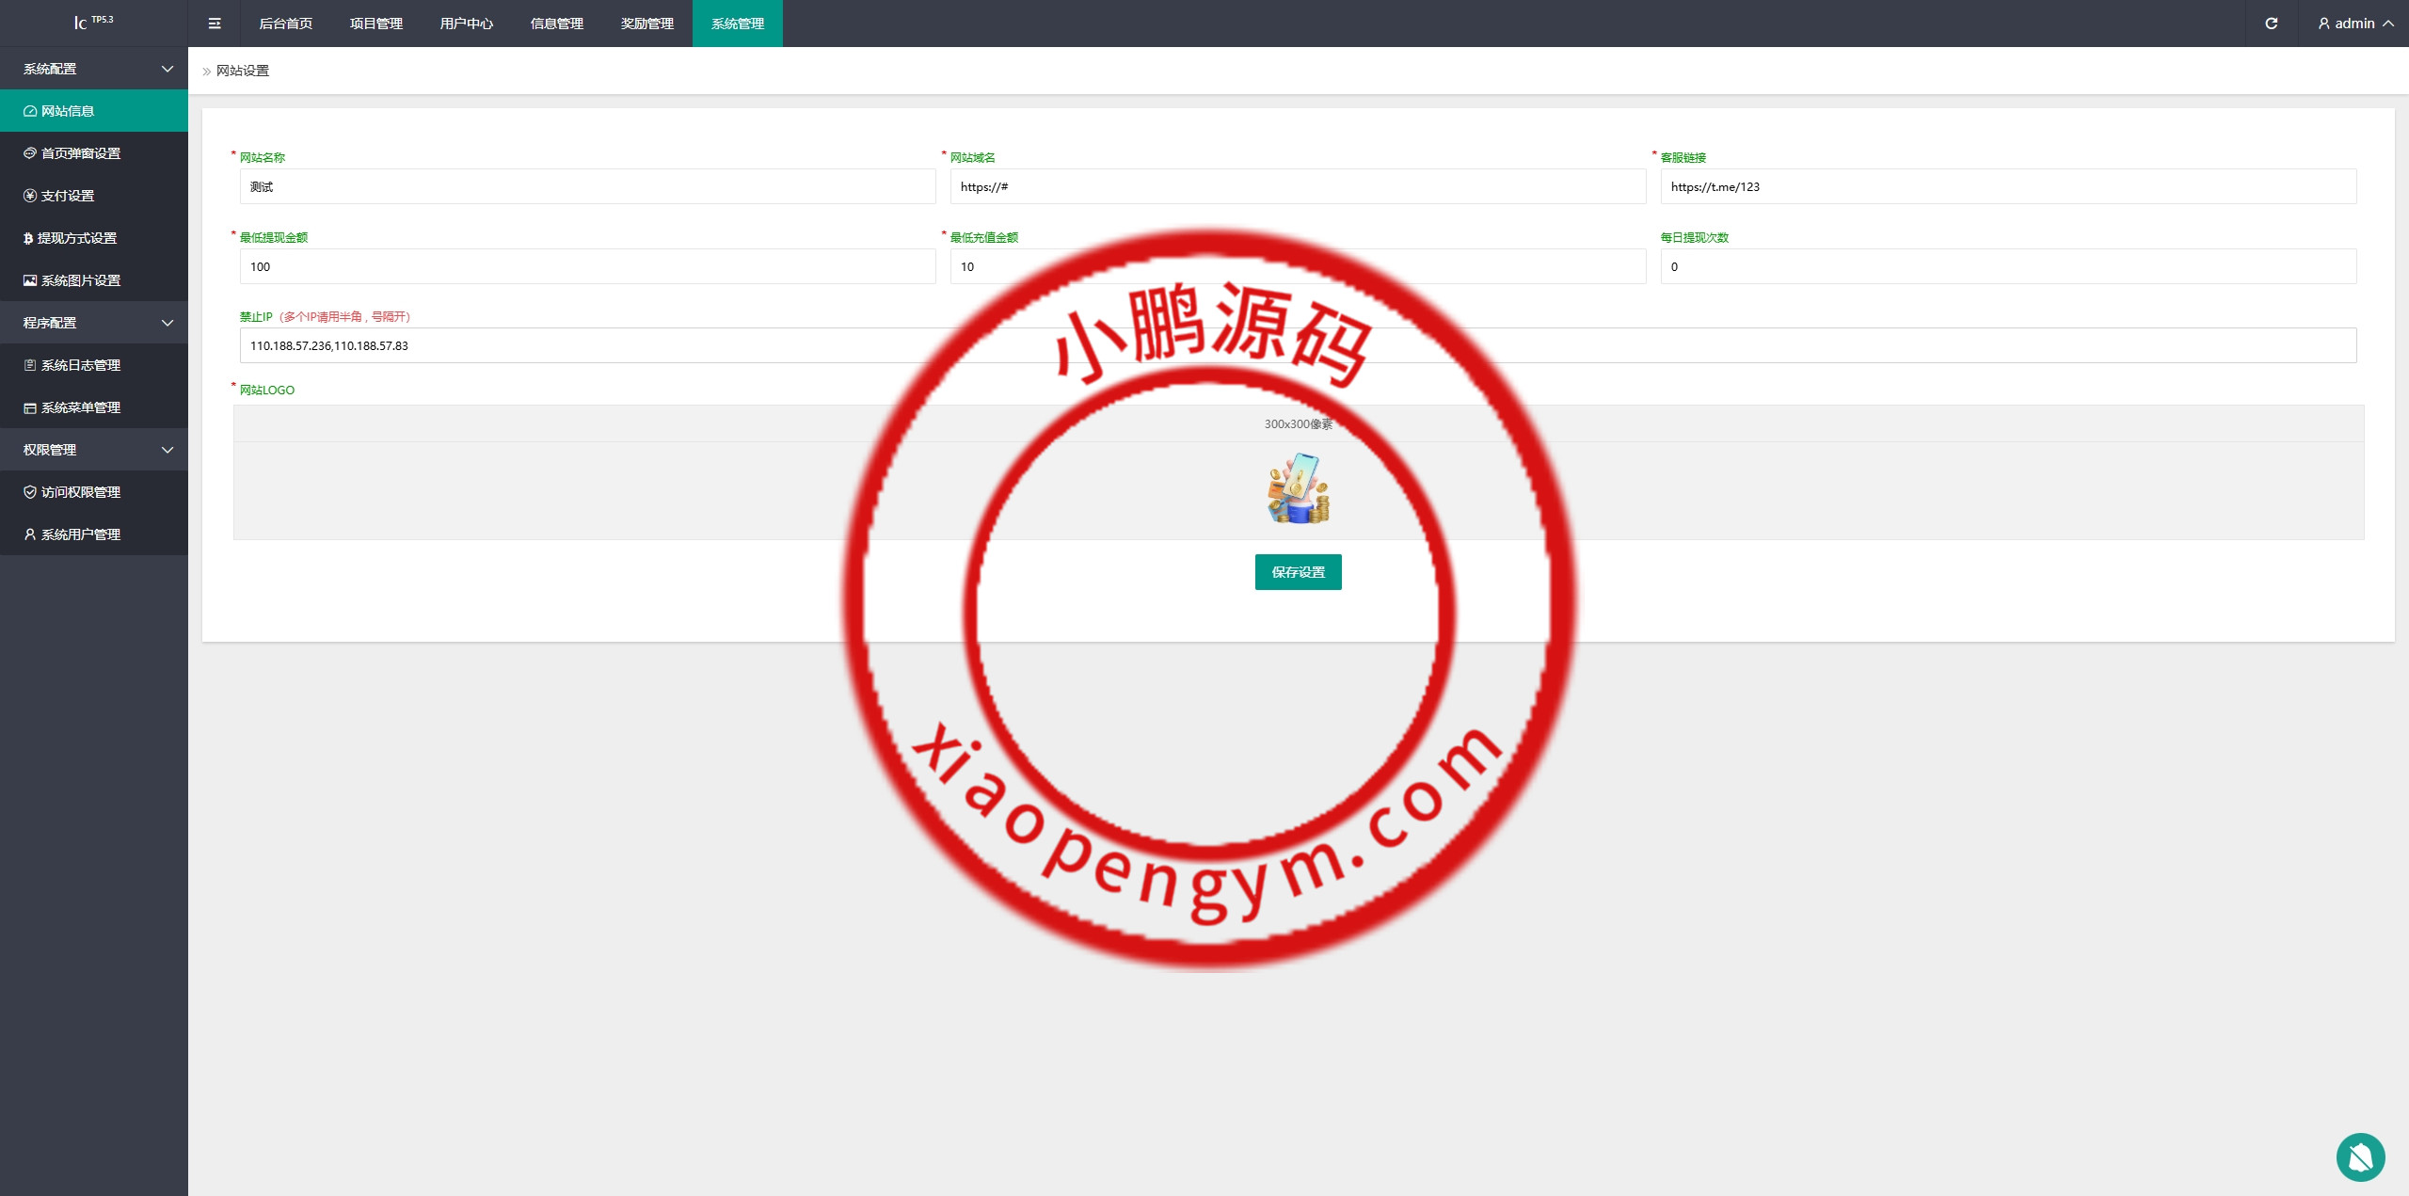Click the refresh icon in top bar

2271,24
